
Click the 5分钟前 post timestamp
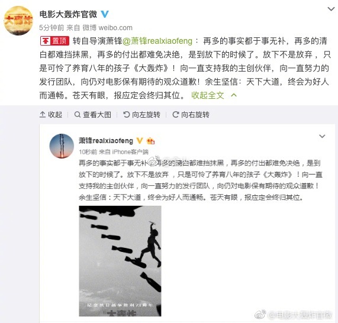point(51,28)
